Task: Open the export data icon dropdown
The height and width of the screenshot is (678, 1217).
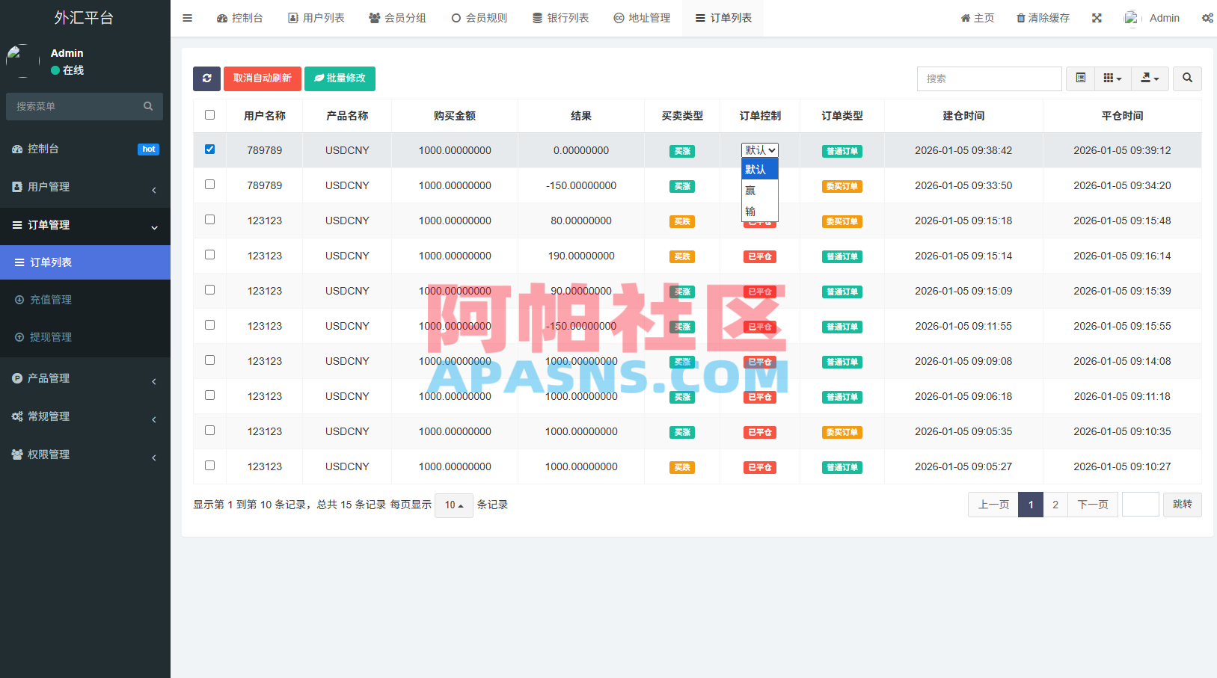Action: point(1150,78)
